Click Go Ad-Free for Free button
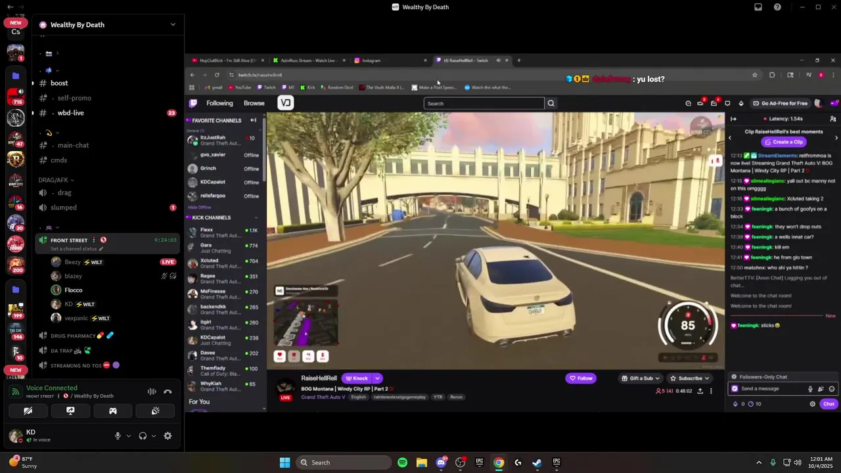Screen dimensions: 841x473 click(781, 103)
